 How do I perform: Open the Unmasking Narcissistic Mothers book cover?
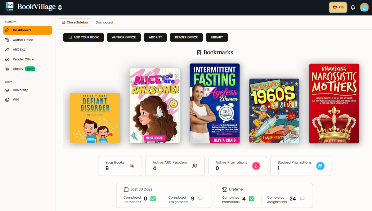334,103
